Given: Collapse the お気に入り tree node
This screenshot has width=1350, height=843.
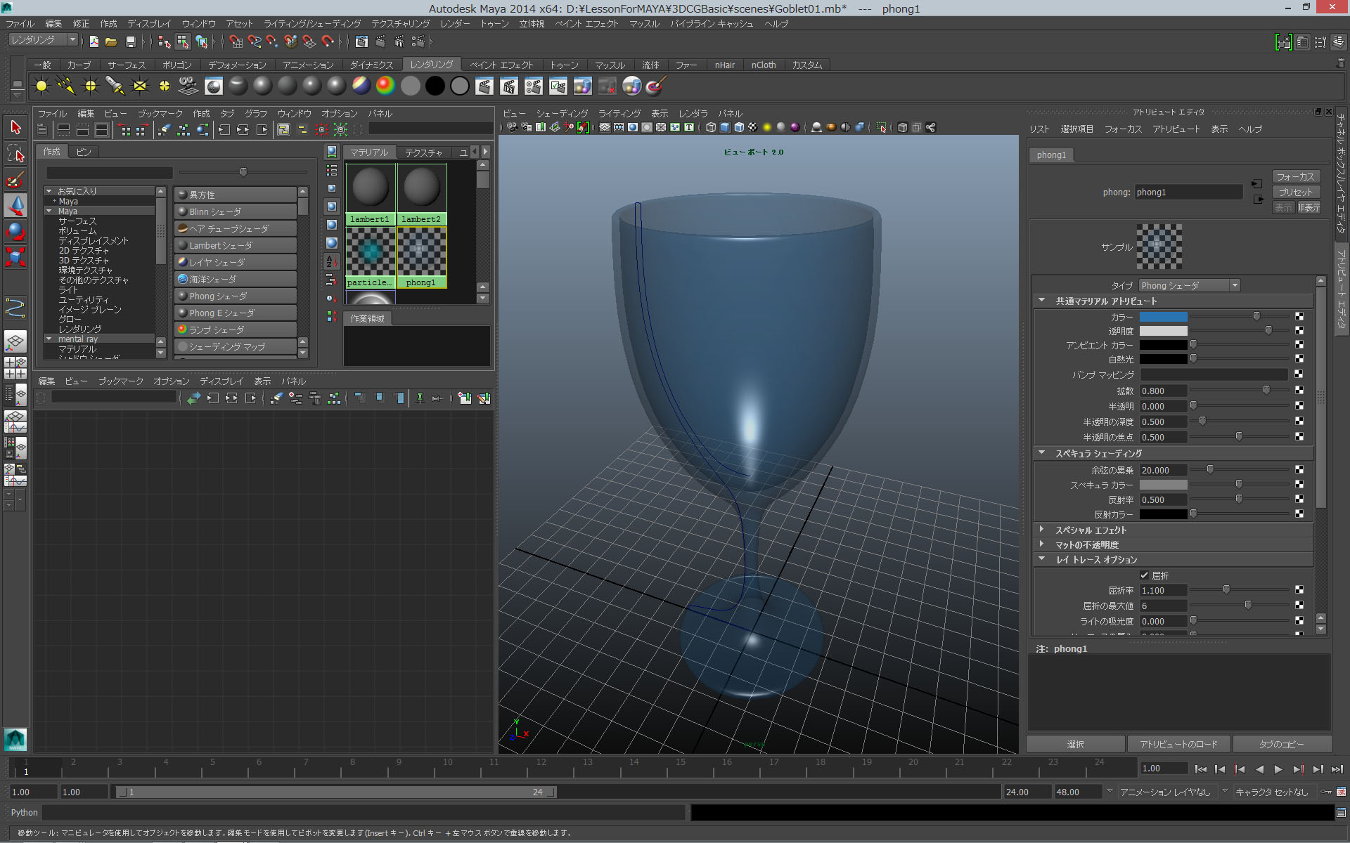Looking at the screenshot, I should click(x=49, y=191).
